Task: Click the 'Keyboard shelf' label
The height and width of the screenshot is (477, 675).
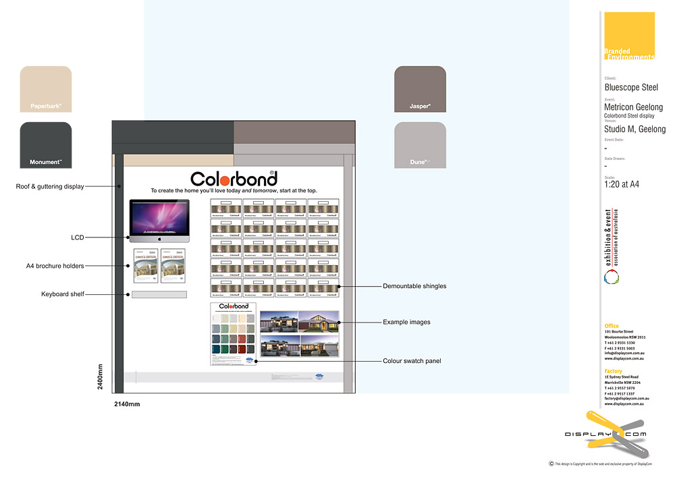Action: point(63,294)
